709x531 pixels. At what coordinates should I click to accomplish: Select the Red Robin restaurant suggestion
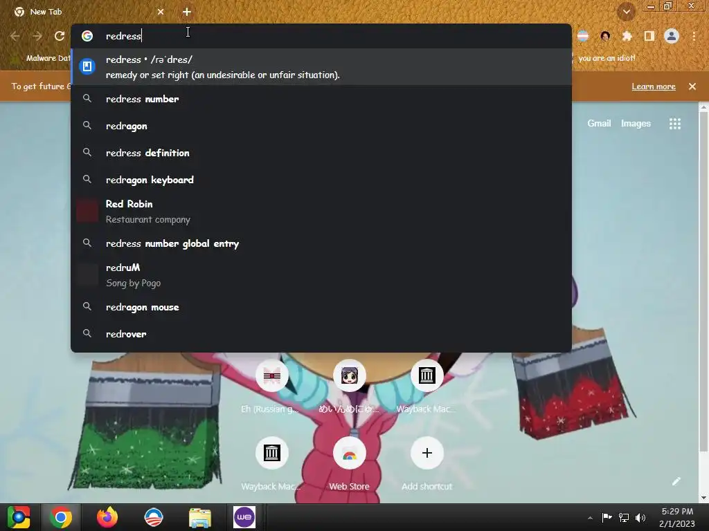pos(321,212)
